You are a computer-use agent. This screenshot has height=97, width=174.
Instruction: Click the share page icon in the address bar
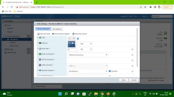pos(141,7)
